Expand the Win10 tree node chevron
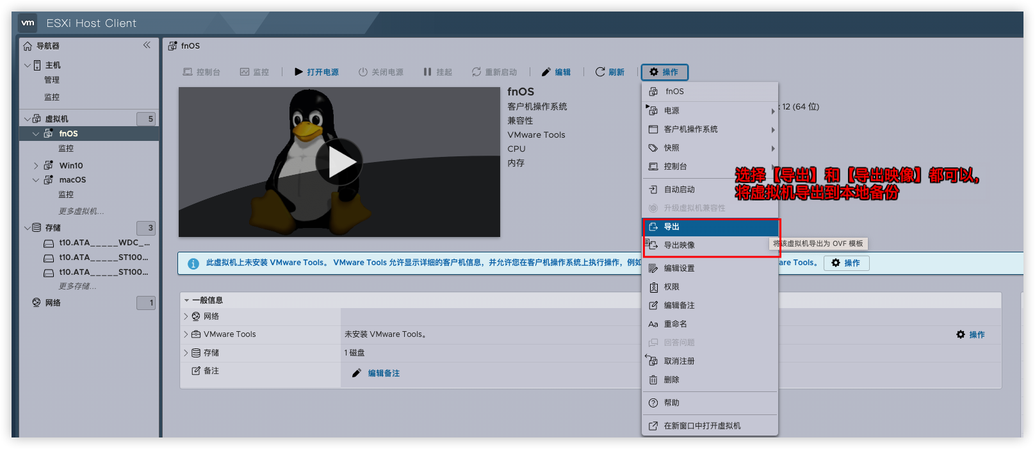The image size is (1035, 449). click(36, 165)
